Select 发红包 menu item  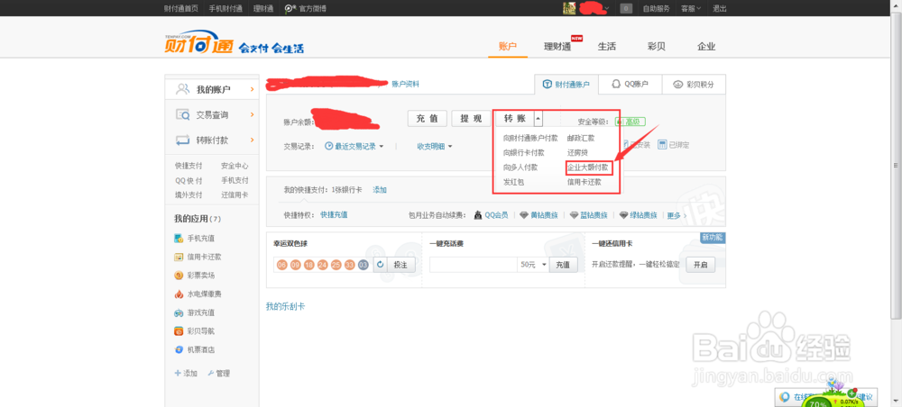[x=513, y=182]
